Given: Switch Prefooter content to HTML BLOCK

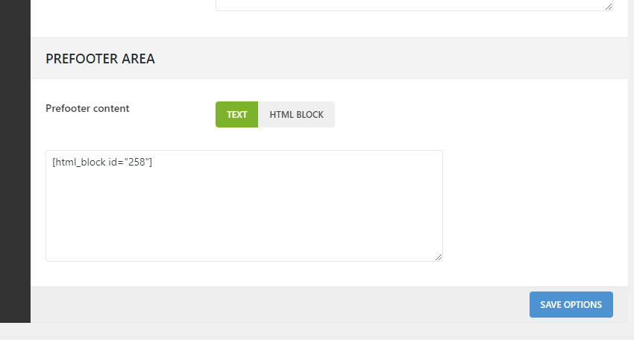Looking at the screenshot, I should 296,115.
